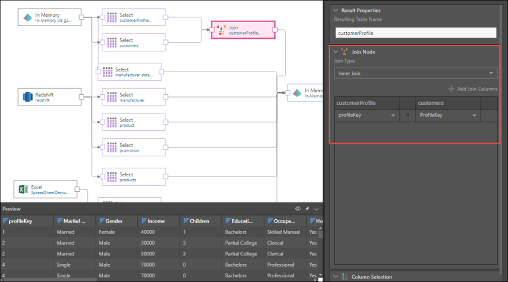Select the In Memory source node
This screenshot has height=282, width=508.
[x=50, y=17]
